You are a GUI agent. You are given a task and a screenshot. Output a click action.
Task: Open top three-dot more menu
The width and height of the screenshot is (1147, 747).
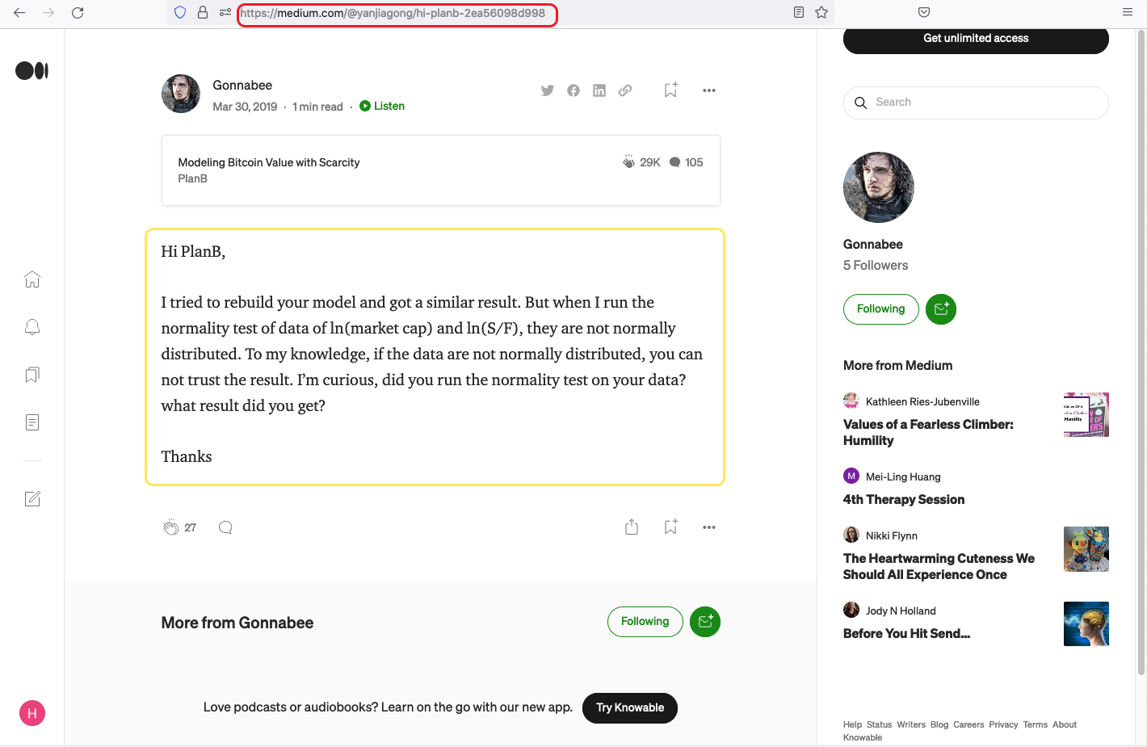[x=709, y=90]
